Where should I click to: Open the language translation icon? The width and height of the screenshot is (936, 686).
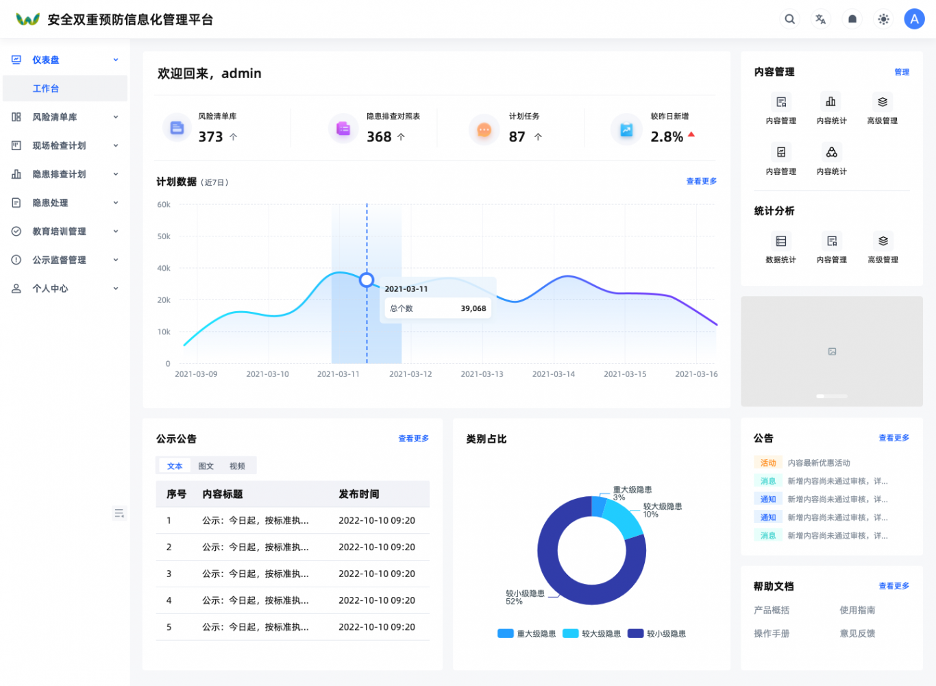pyautogui.click(x=821, y=19)
